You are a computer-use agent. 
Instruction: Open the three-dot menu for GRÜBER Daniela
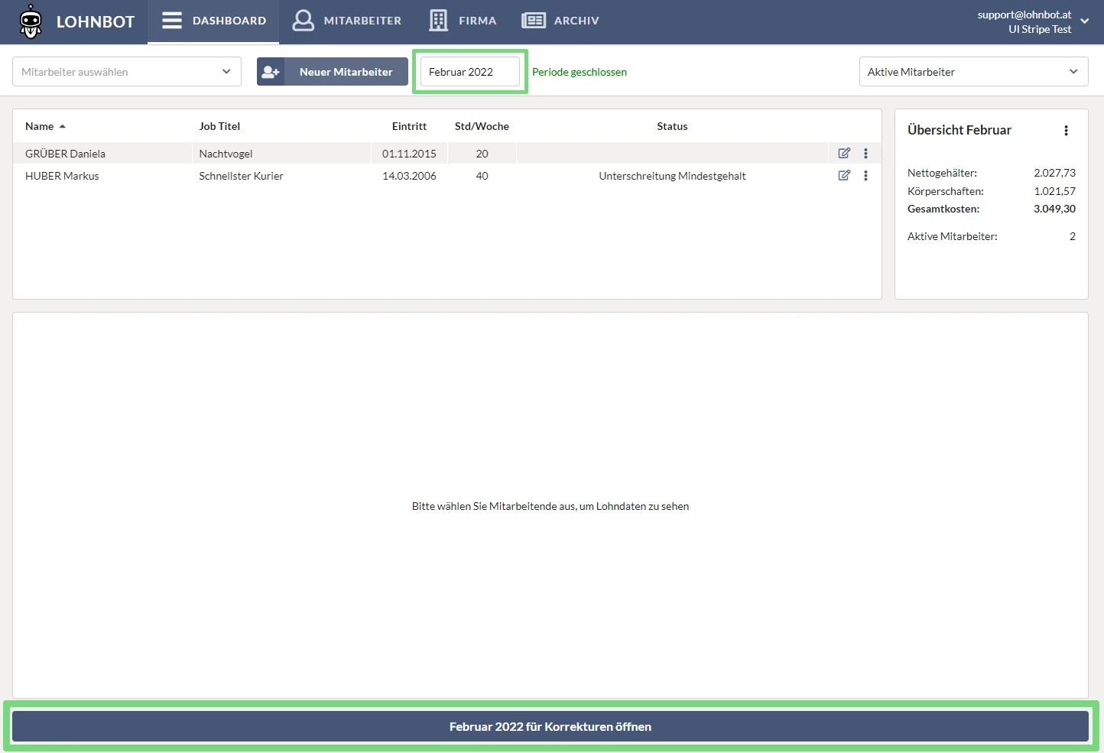[x=865, y=153]
